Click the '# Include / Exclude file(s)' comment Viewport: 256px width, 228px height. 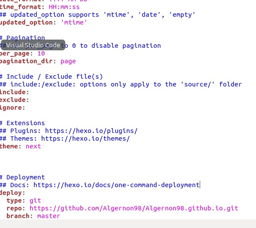pyautogui.click(x=51, y=77)
